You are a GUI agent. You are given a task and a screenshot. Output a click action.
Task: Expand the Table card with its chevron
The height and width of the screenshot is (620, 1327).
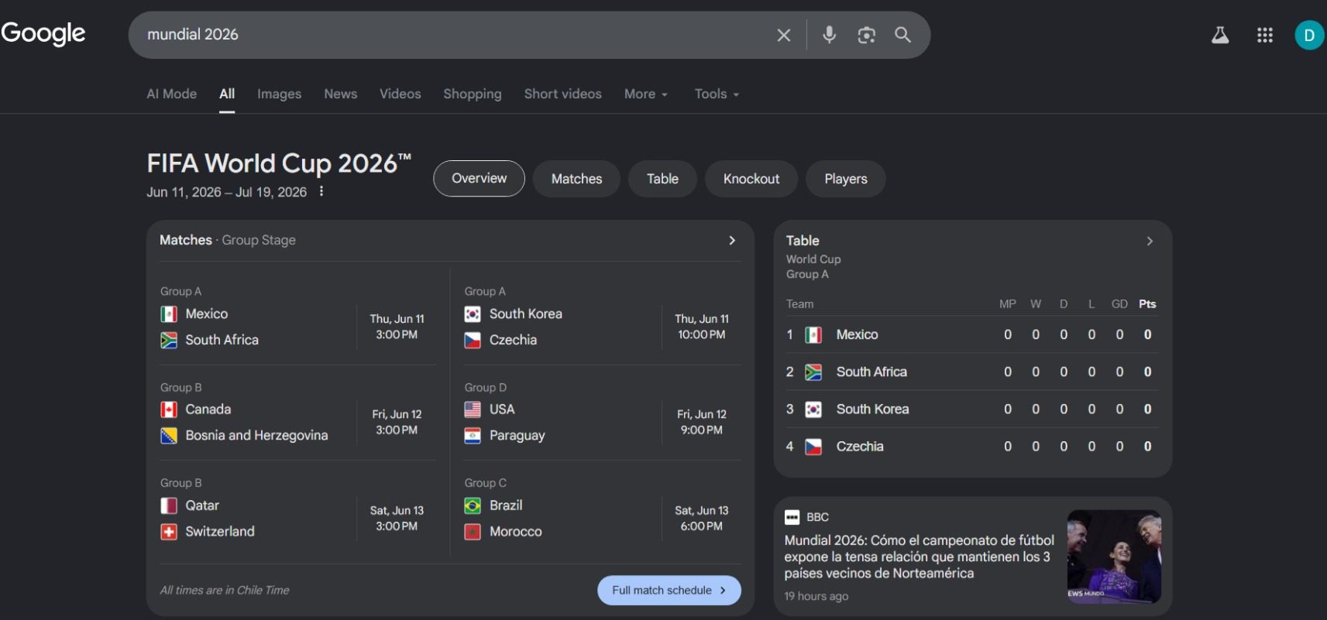(x=1150, y=241)
